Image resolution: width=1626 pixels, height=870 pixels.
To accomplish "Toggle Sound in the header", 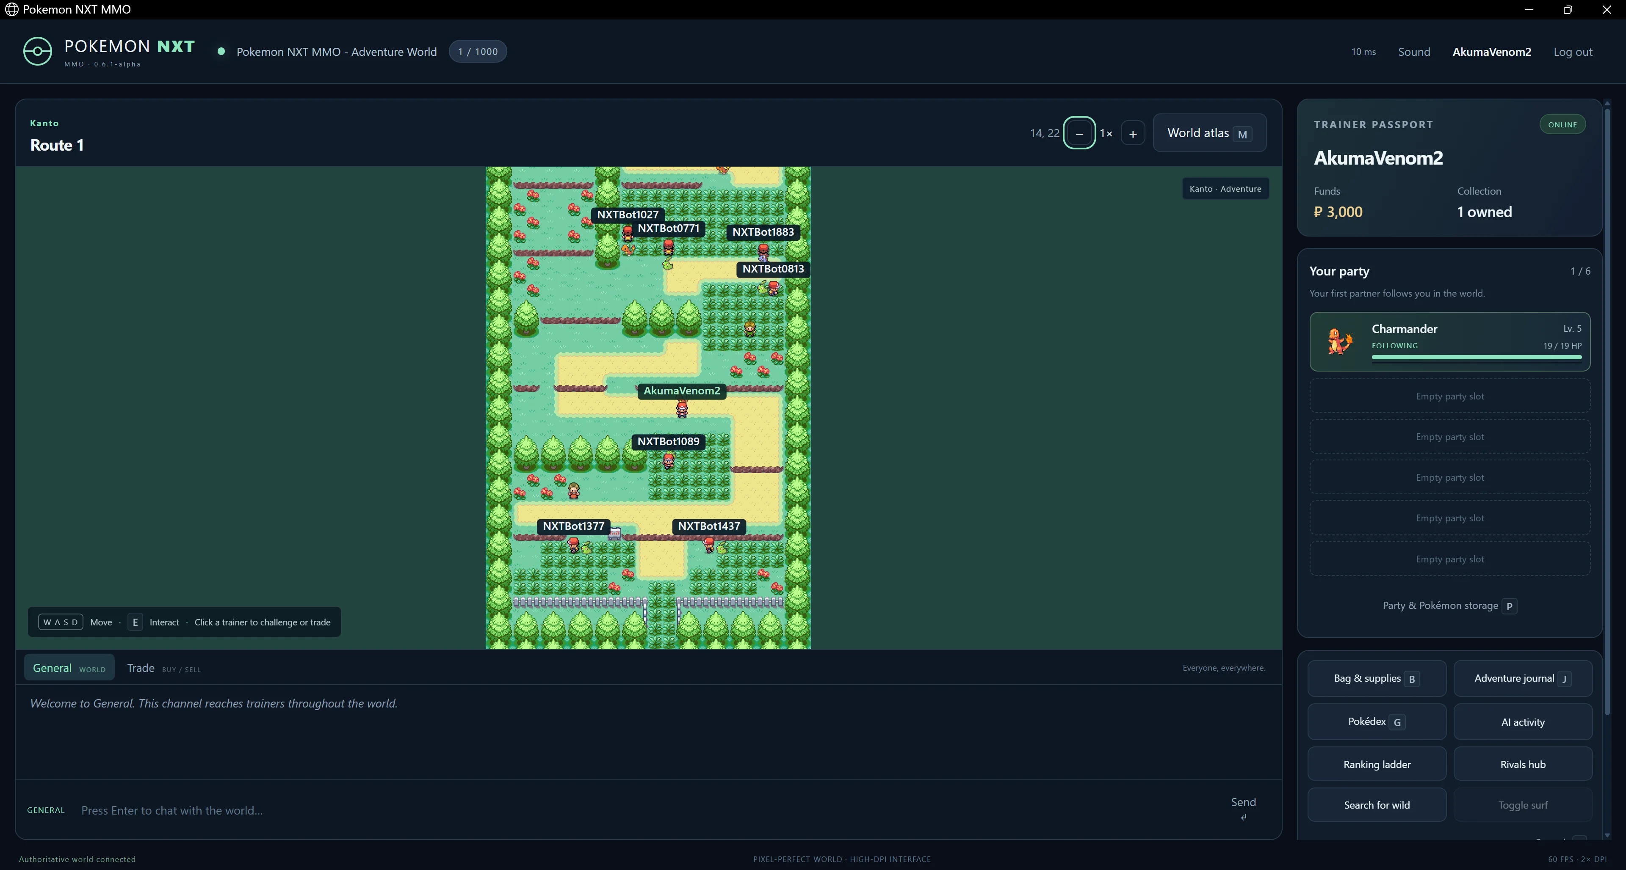I will 1414,52.
